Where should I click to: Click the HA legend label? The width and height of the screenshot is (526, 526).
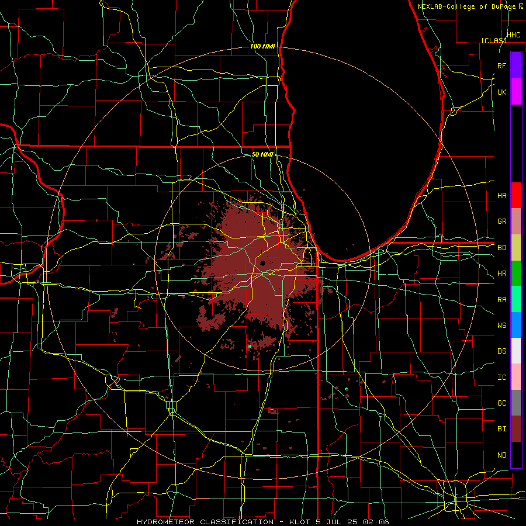[x=502, y=195]
